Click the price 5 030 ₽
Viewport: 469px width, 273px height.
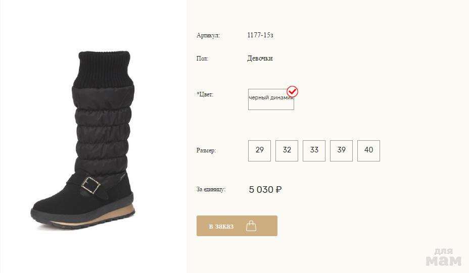click(x=265, y=190)
